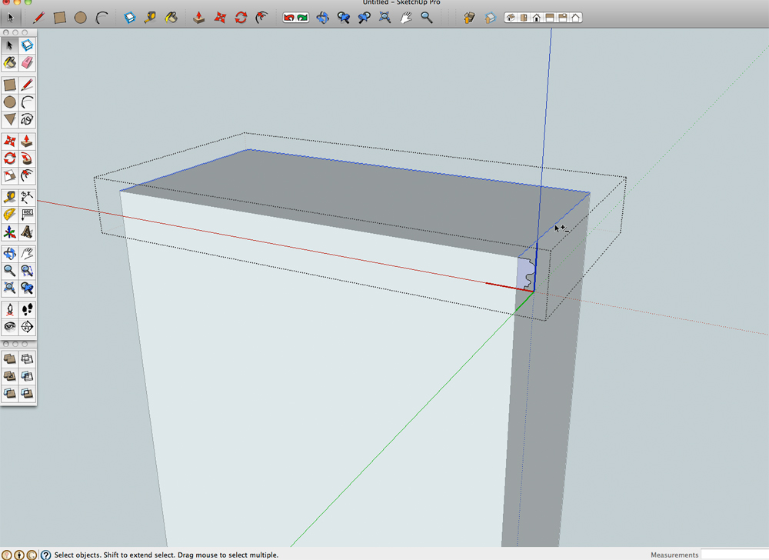The height and width of the screenshot is (560, 769).
Task: Add a Section Plane
Action: (27, 327)
